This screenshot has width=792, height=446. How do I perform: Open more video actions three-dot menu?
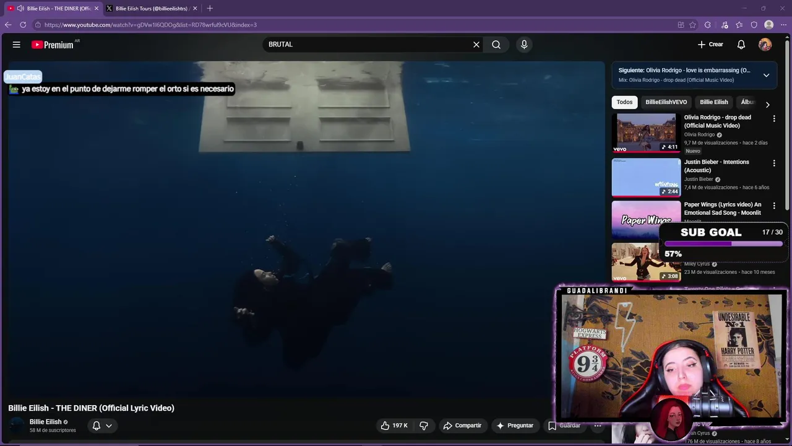[x=598, y=426]
